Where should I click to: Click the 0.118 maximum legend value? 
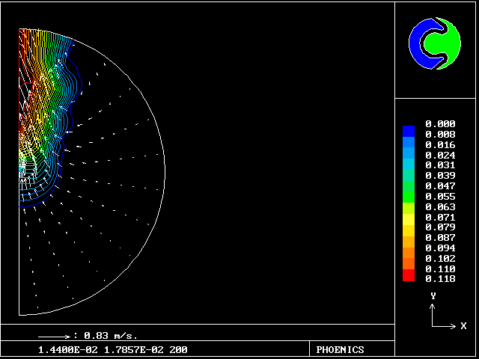(x=439, y=278)
